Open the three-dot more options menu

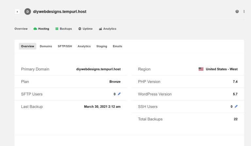pyautogui.click(x=244, y=11)
